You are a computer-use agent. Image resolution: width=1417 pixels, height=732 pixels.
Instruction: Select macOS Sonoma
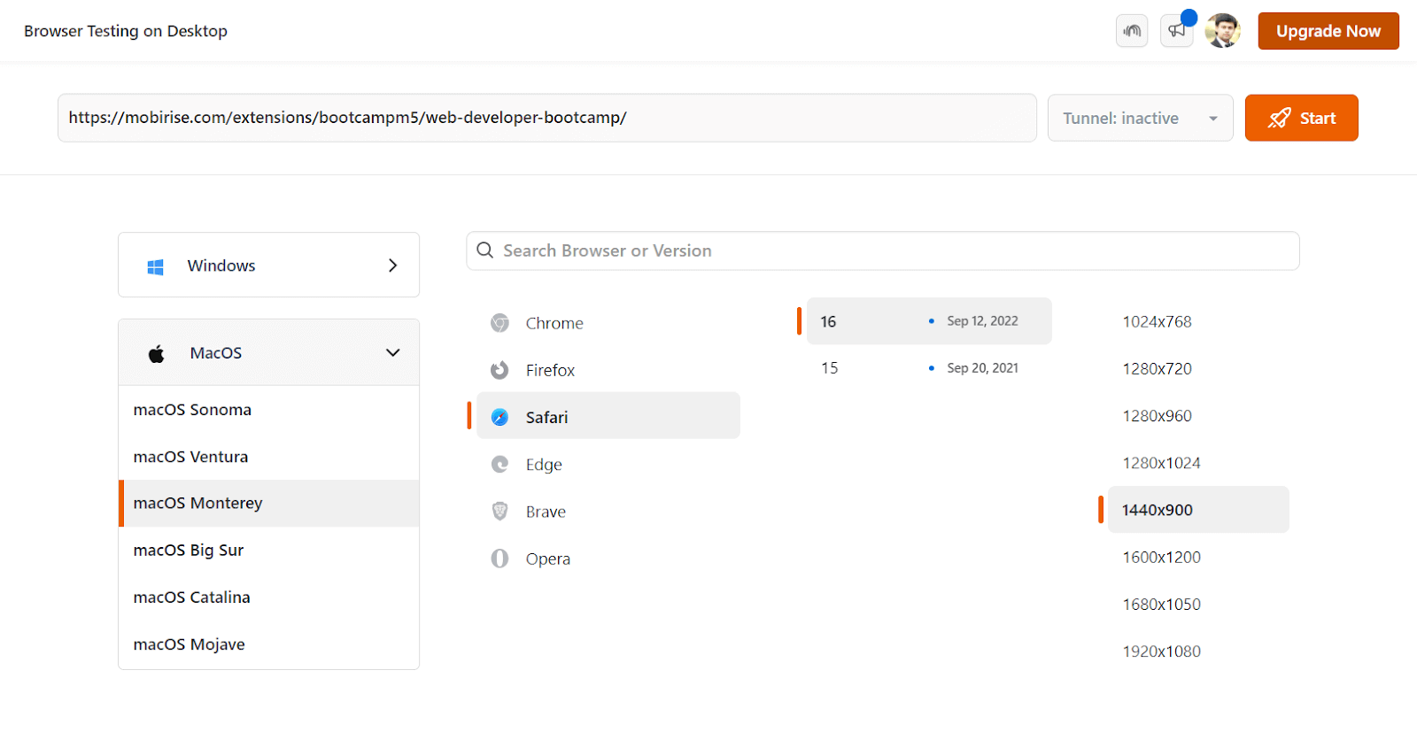point(269,410)
